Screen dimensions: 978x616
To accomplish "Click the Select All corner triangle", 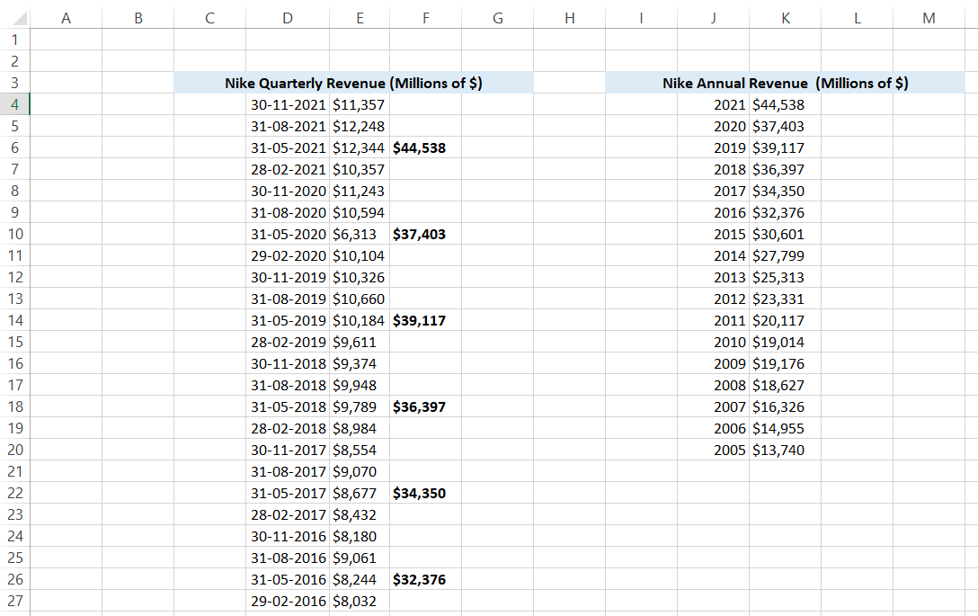I will 19,18.
